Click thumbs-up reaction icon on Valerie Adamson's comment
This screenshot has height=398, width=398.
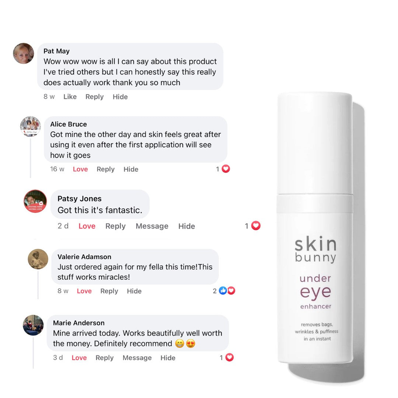pos(223,291)
